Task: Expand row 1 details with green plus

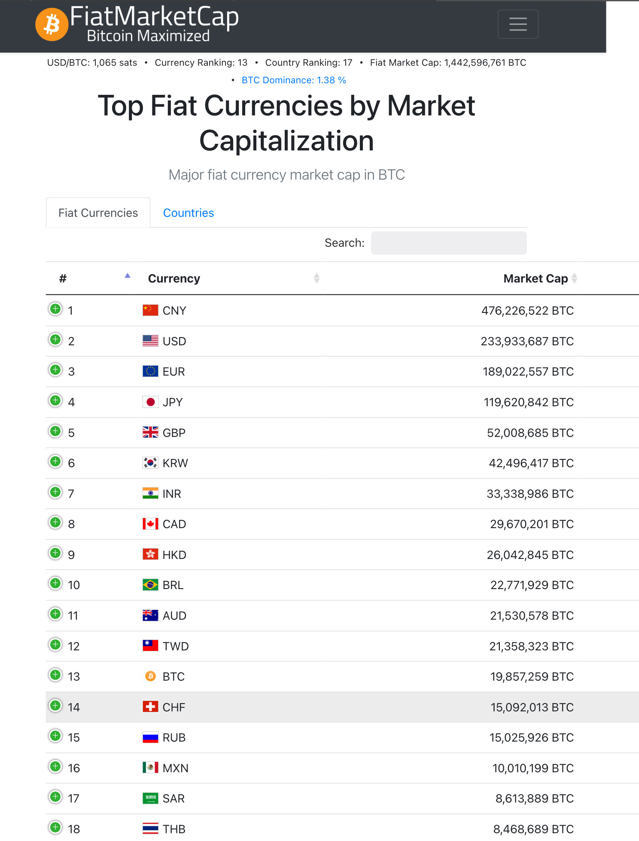Action: tap(55, 309)
